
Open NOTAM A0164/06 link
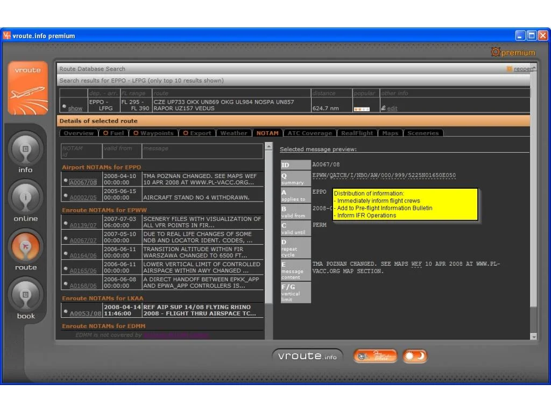tap(83, 255)
